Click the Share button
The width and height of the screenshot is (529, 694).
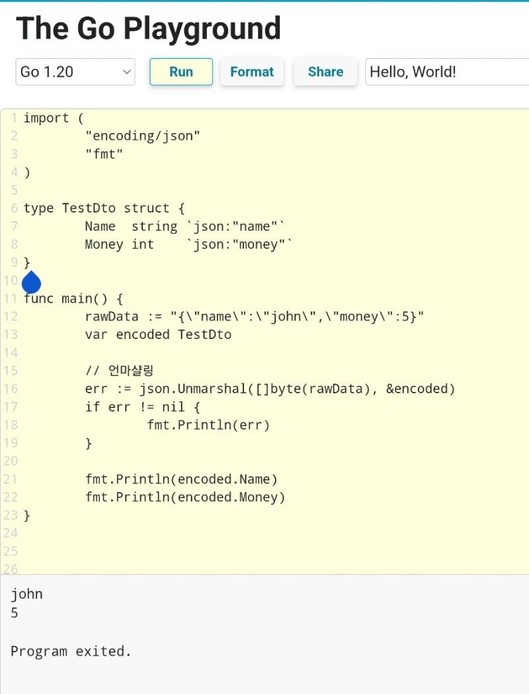tap(326, 72)
